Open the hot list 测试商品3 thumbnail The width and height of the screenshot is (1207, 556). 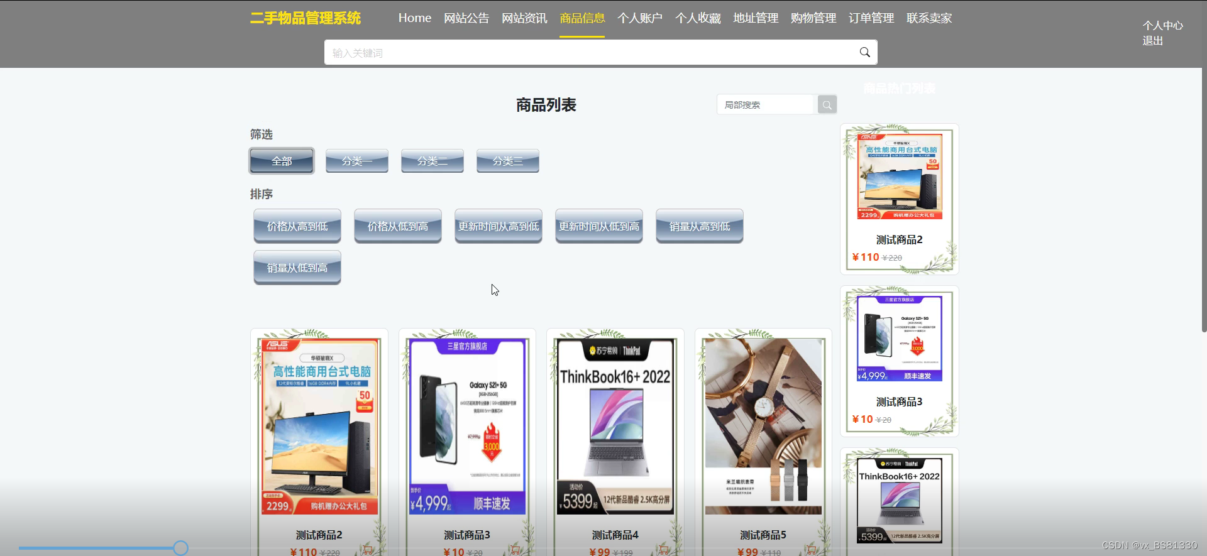pos(900,339)
